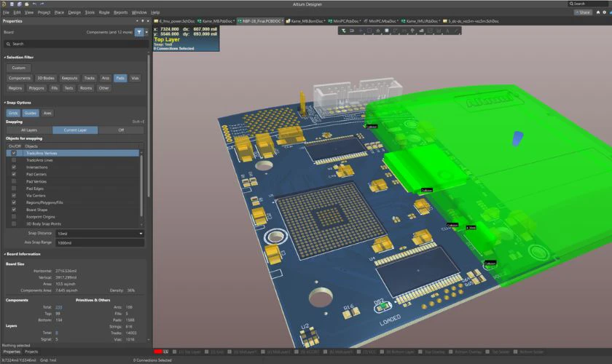Click the Share button
Screen dimensions: 612x364
583,12
